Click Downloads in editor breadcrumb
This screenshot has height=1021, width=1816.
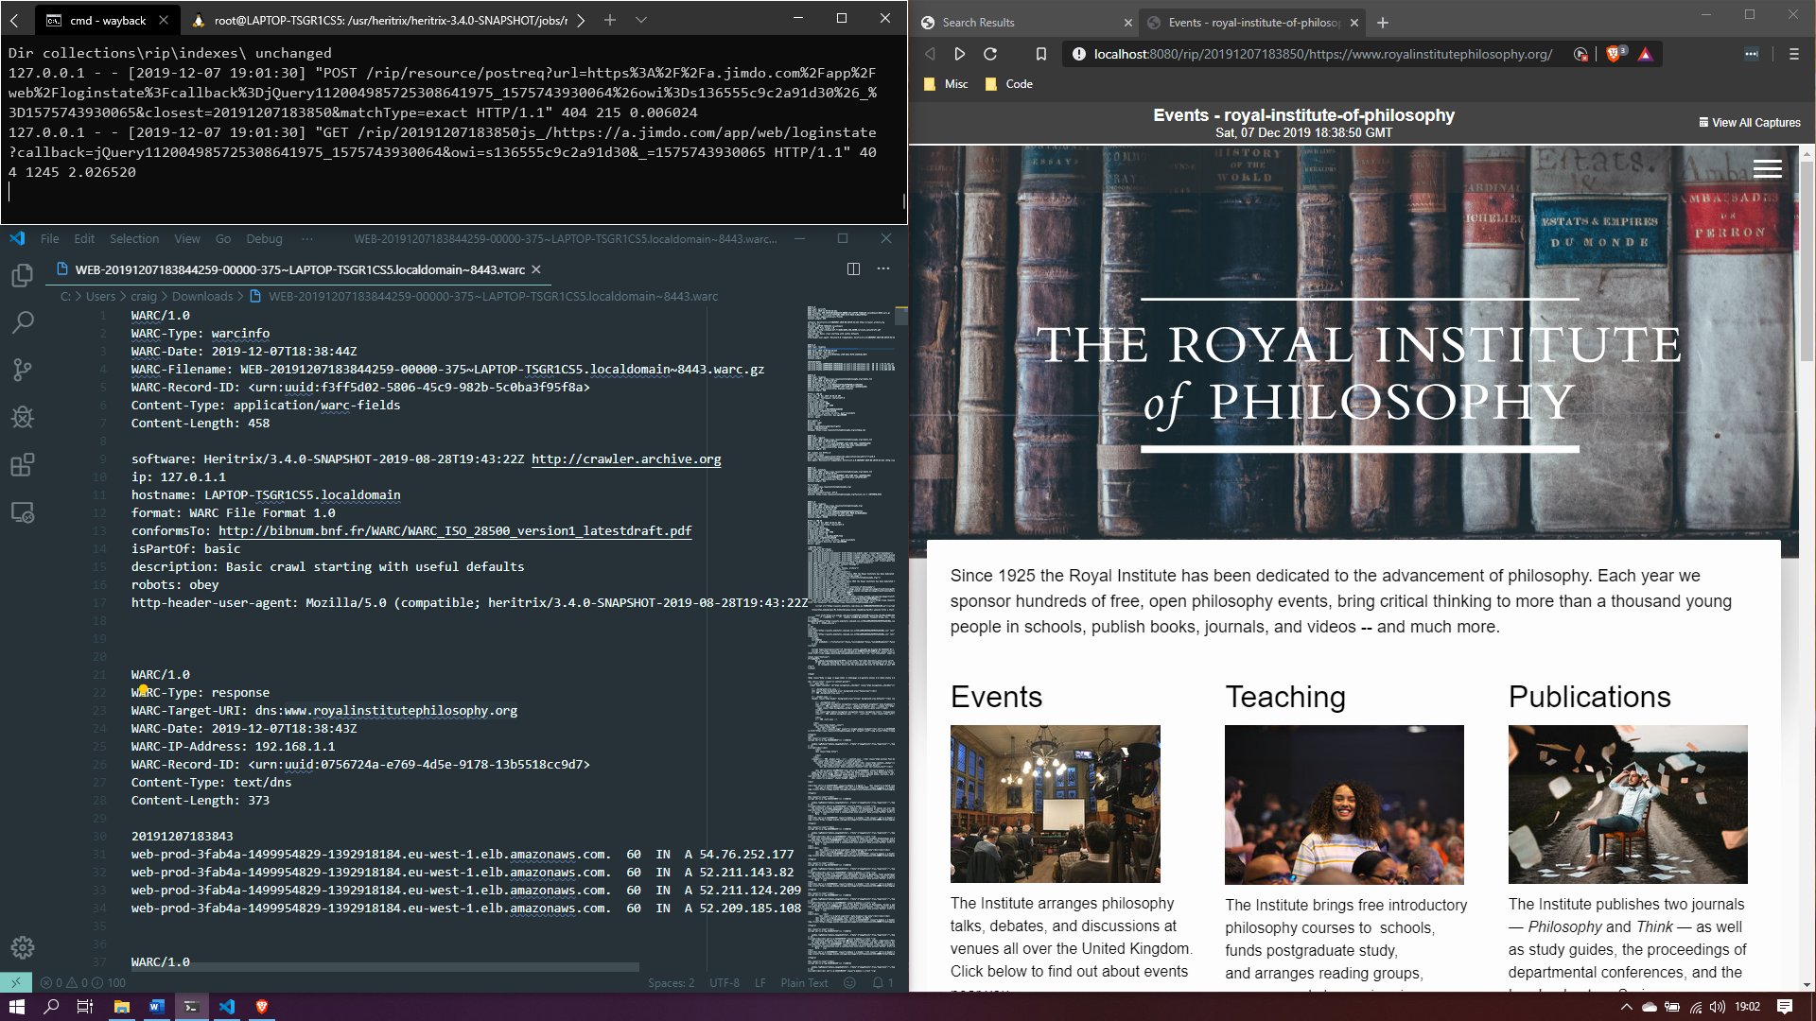point(202,296)
